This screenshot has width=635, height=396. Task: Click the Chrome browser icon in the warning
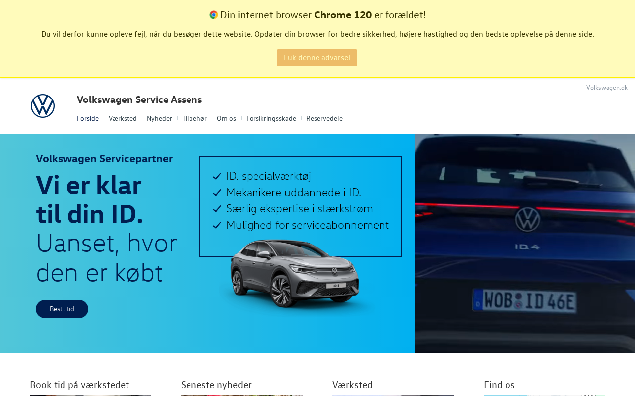click(x=214, y=15)
